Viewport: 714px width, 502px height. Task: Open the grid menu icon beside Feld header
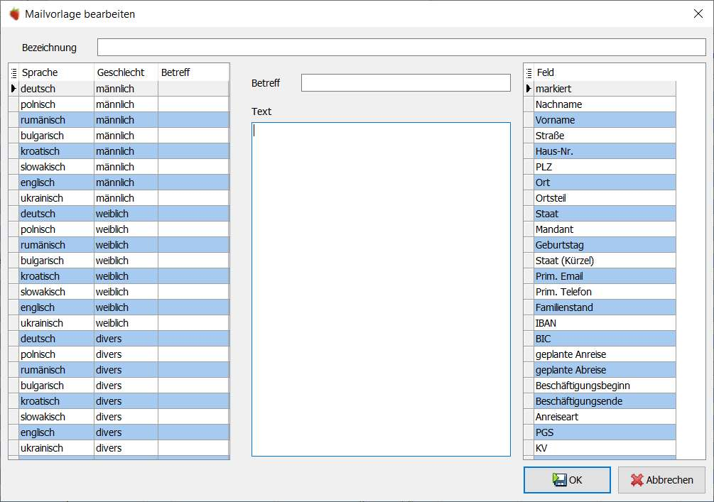(529, 73)
